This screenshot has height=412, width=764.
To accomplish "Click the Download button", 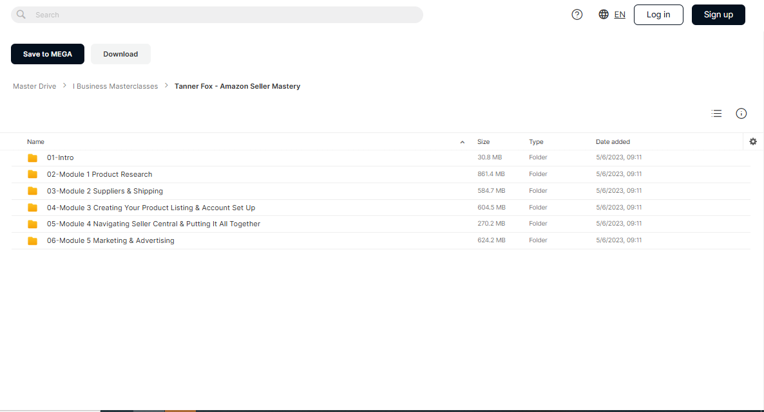I will pyautogui.click(x=120, y=54).
